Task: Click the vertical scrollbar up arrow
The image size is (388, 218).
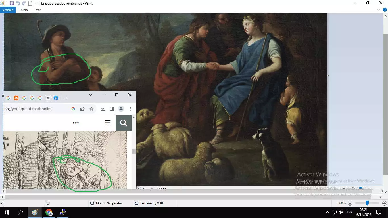Action: tap(385, 16)
